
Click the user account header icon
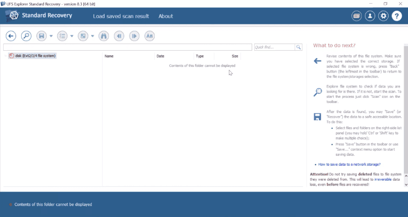click(x=370, y=16)
